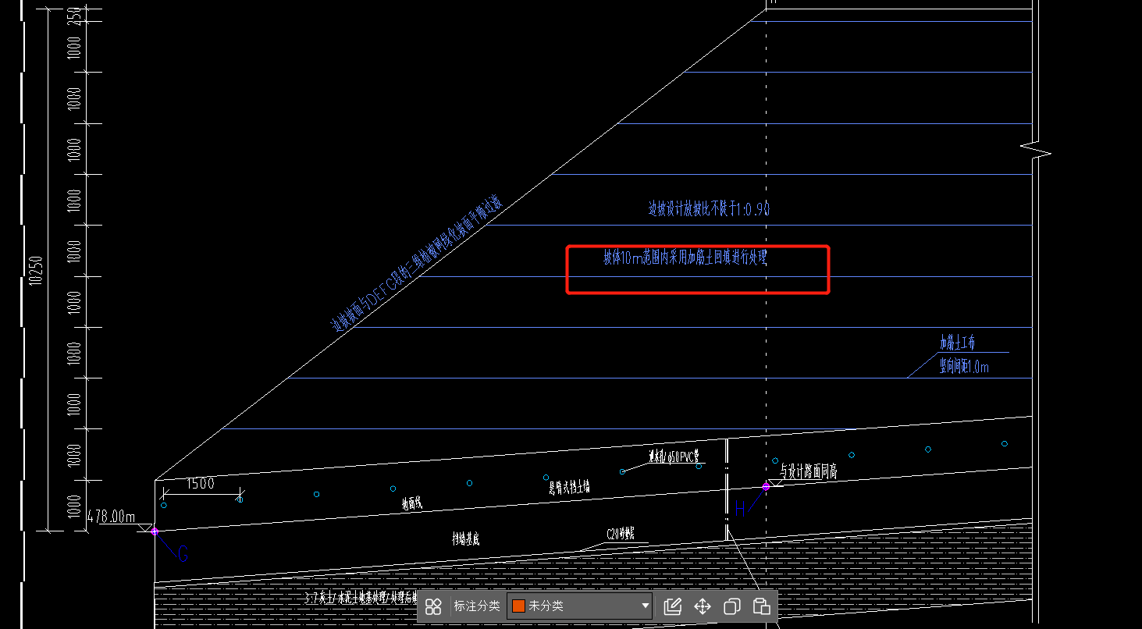Select text 坡体10m范围内采用加筋土回填进行处理

pyautogui.click(x=685, y=258)
